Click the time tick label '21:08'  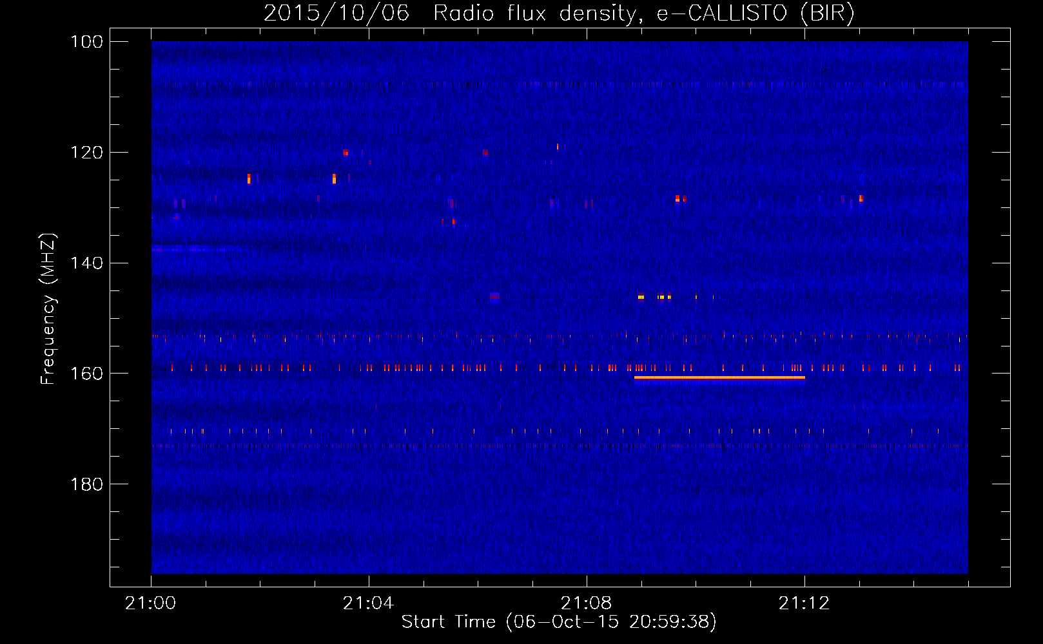586,603
